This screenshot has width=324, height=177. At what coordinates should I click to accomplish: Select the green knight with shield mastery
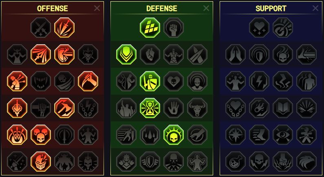point(150,81)
